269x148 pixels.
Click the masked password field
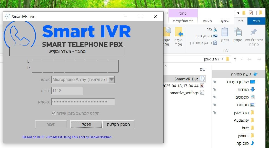[x=83, y=102]
